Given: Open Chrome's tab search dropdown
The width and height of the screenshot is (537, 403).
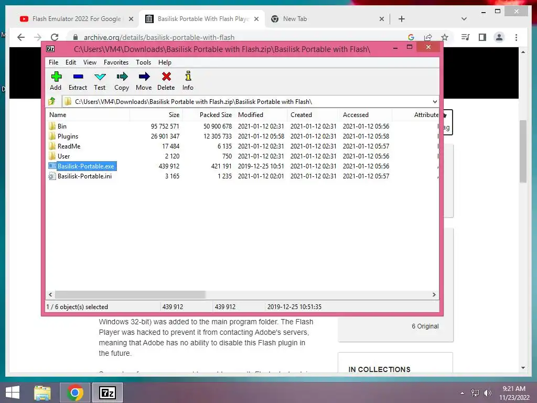Looking at the screenshot, I should click(464, 19).
